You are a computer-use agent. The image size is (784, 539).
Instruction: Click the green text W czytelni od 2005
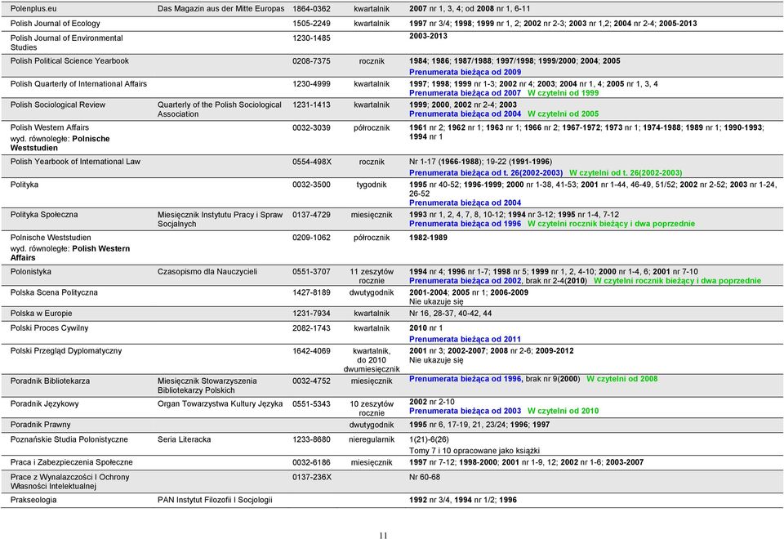[x=563, y=114]
